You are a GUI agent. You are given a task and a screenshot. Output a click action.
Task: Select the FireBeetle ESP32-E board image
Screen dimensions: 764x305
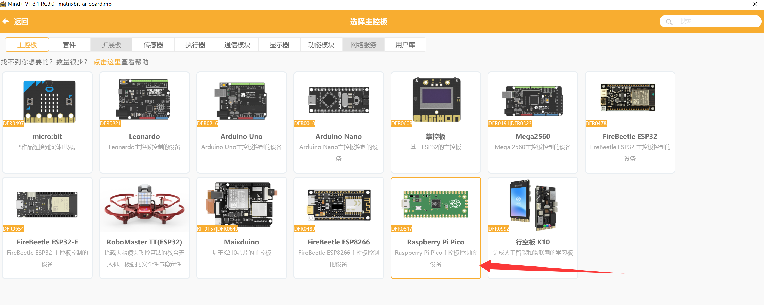coord(47,204)
